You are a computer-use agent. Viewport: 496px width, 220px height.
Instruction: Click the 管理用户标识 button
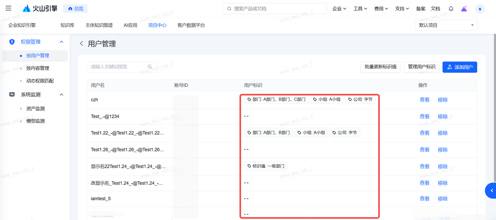pos(422,67)
